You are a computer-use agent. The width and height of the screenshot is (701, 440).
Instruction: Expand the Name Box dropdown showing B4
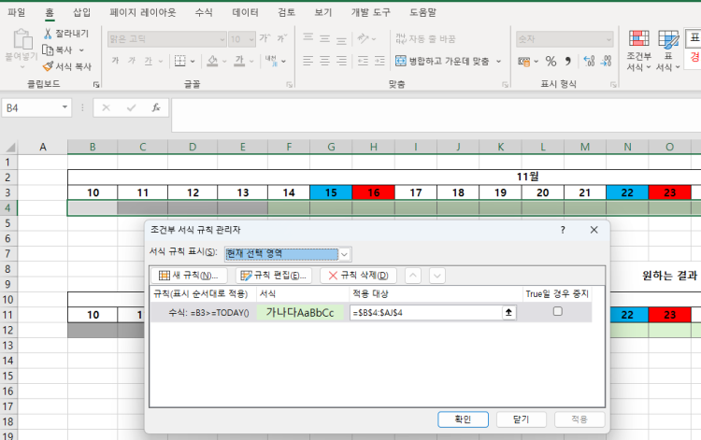tap(65, 107)
